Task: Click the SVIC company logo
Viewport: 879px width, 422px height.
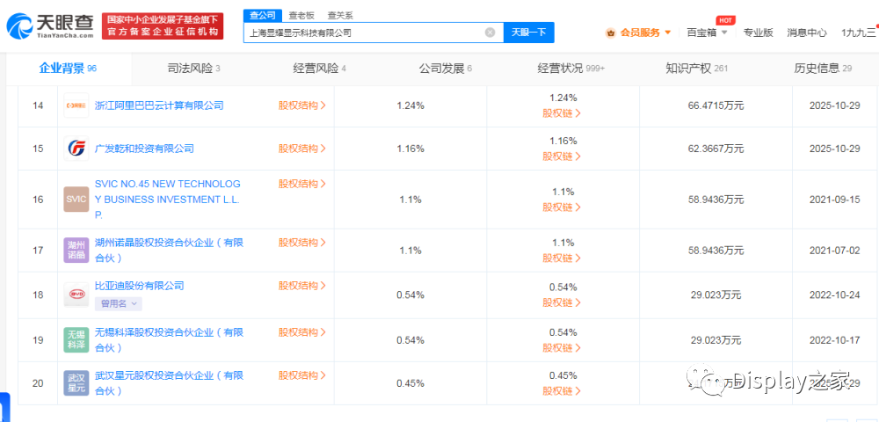Action: (76, 200)
